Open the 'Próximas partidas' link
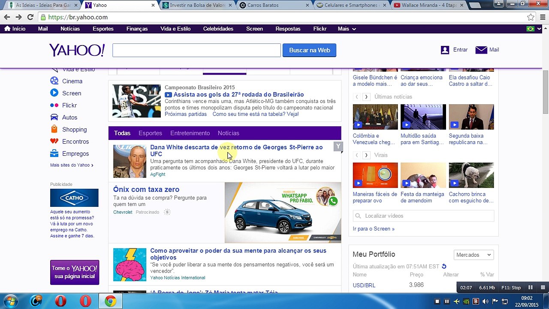This screenshot has height=309, width=549. coord(186,114)
